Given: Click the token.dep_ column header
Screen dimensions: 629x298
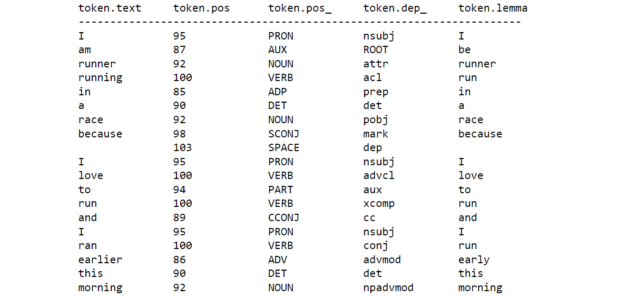Looking at the screenshot, I should coord(395,8).
